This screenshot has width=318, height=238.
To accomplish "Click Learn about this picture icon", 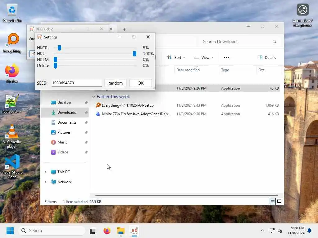I will (302, 15).
